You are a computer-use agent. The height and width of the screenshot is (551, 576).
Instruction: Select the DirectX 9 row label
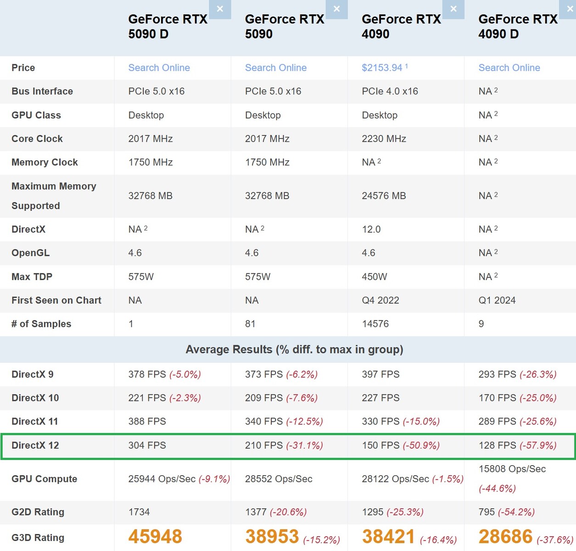click(33, 374)
